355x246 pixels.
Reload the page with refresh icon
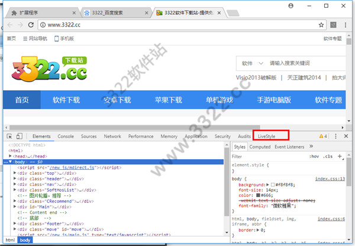(x=31, y=25)
